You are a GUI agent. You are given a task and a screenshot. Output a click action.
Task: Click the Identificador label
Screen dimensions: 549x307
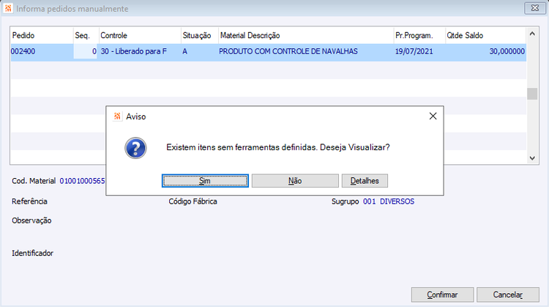coord(32,253)
